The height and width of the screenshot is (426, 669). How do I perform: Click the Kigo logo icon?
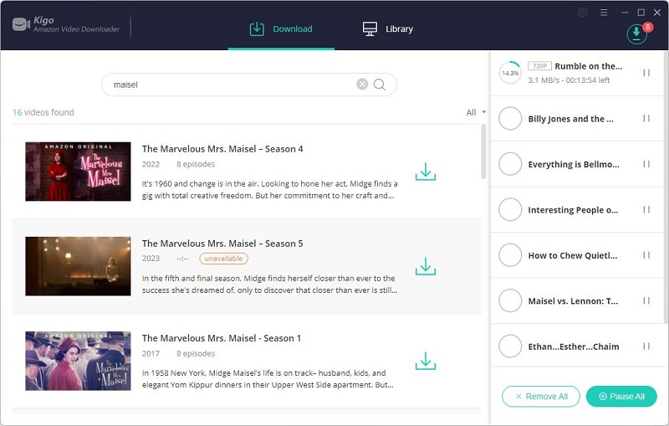(21, 24)
